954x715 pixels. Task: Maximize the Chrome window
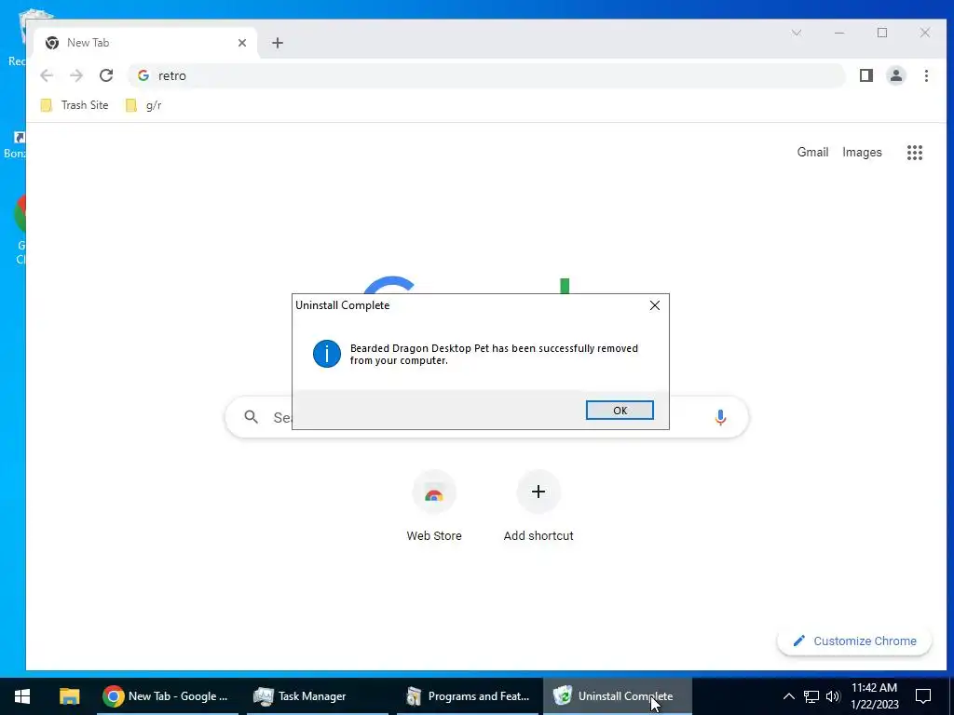click(x=882, y=33)
